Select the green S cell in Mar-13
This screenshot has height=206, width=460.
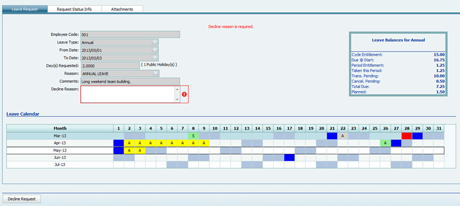[193, 136]
